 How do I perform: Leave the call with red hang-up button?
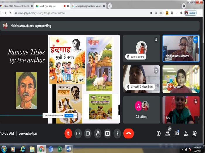coord(129,133)
